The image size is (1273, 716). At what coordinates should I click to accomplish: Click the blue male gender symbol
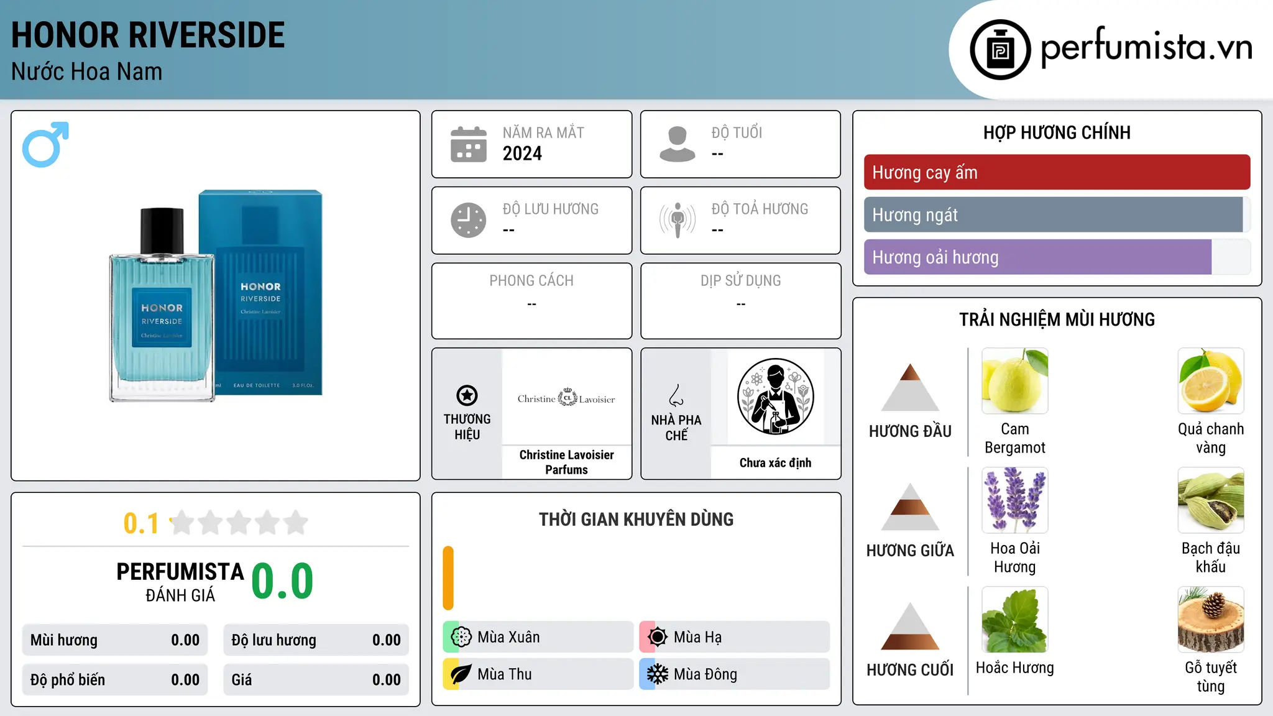(x=45, y=144)
